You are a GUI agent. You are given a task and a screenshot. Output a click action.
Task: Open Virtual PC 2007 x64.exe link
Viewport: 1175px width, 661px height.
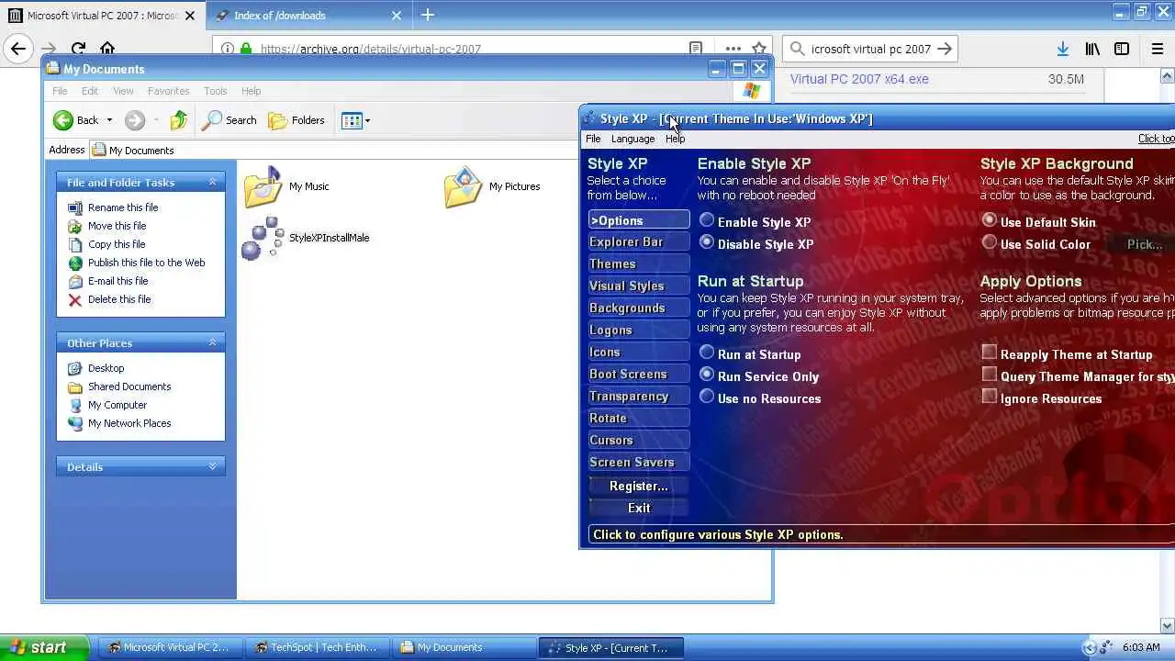tap(859, 79)
